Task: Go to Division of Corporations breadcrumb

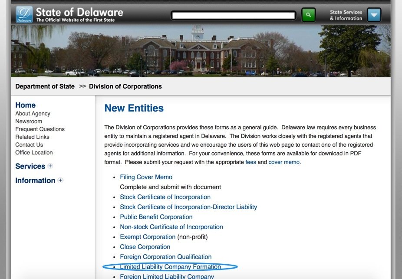Action: [125, 86]
